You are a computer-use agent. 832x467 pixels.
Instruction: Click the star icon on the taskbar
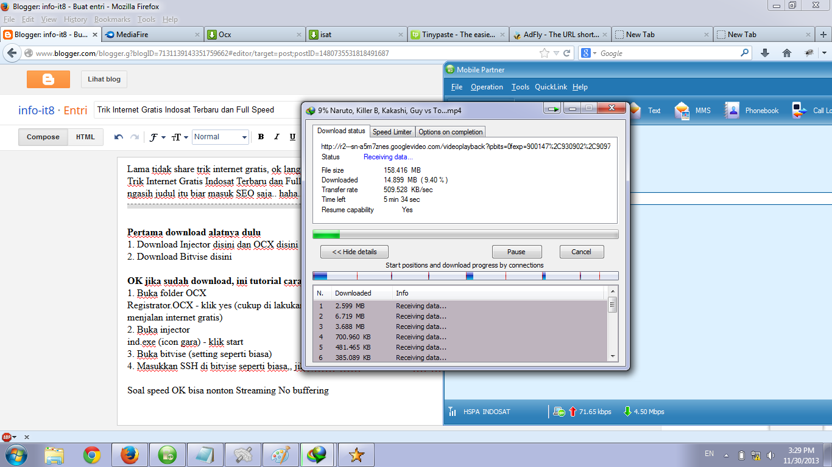point(356,455)
